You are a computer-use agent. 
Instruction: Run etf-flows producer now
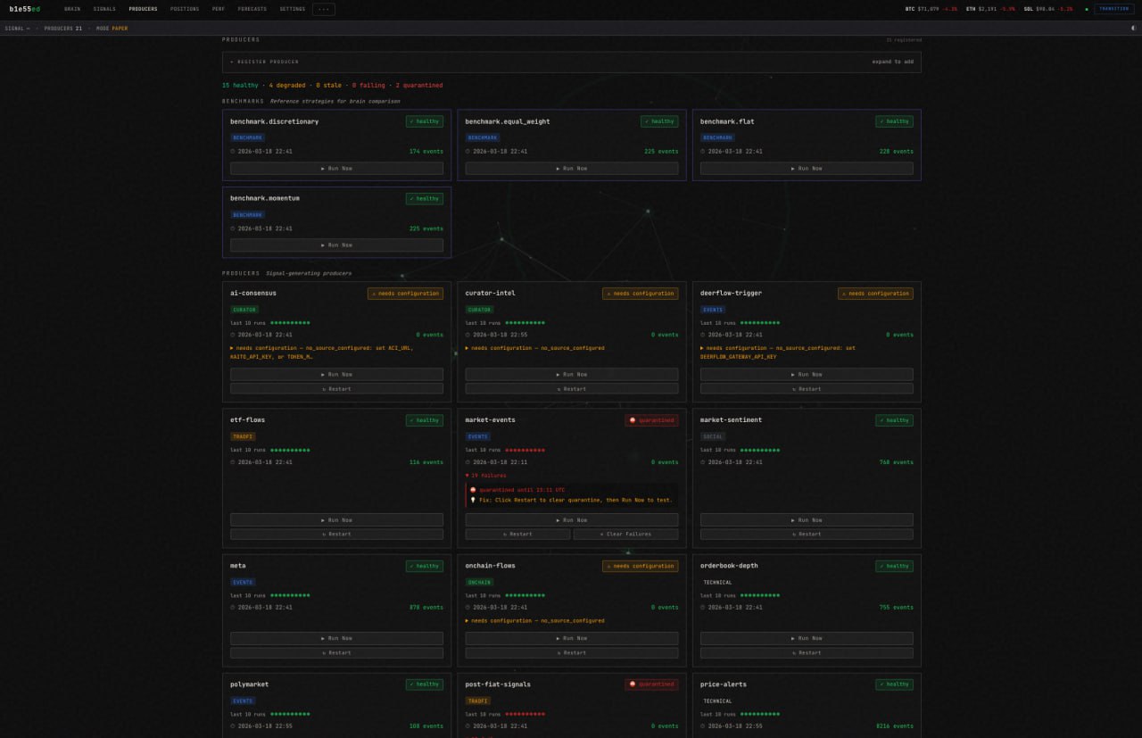336,519
